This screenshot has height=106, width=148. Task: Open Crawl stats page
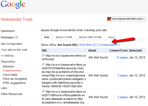click(x=10, y=75)
